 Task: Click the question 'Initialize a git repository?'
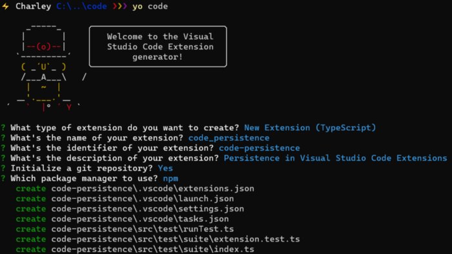click(81, 168)
